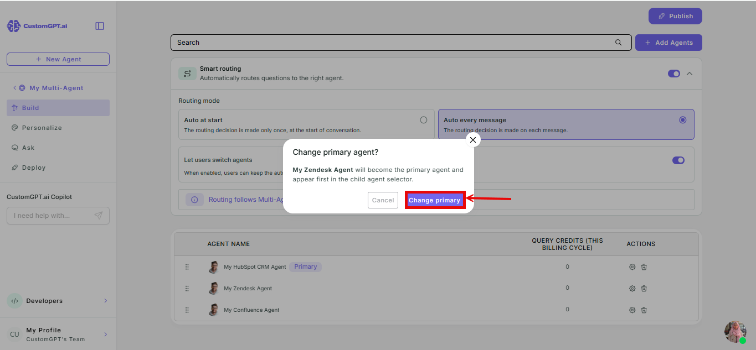This screenshot has width=756, height=350.
Task: Click the CustomGPT.ai logo
Action: (37, 26)
